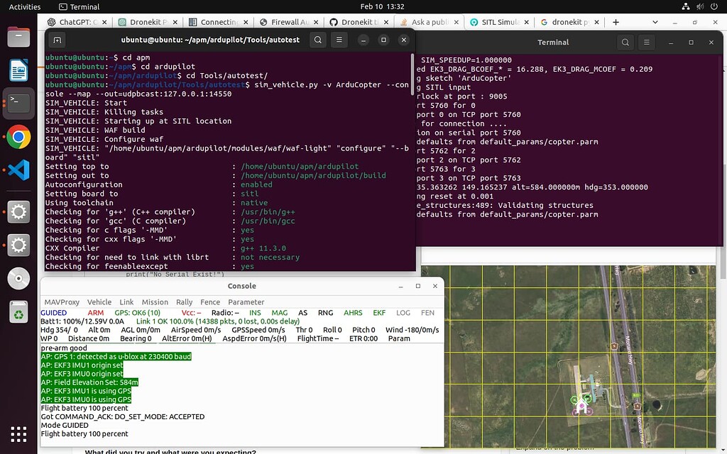
Task: Toggle the LOG indicator in Console
Action: pyautogui.click(x=403, y=313)
